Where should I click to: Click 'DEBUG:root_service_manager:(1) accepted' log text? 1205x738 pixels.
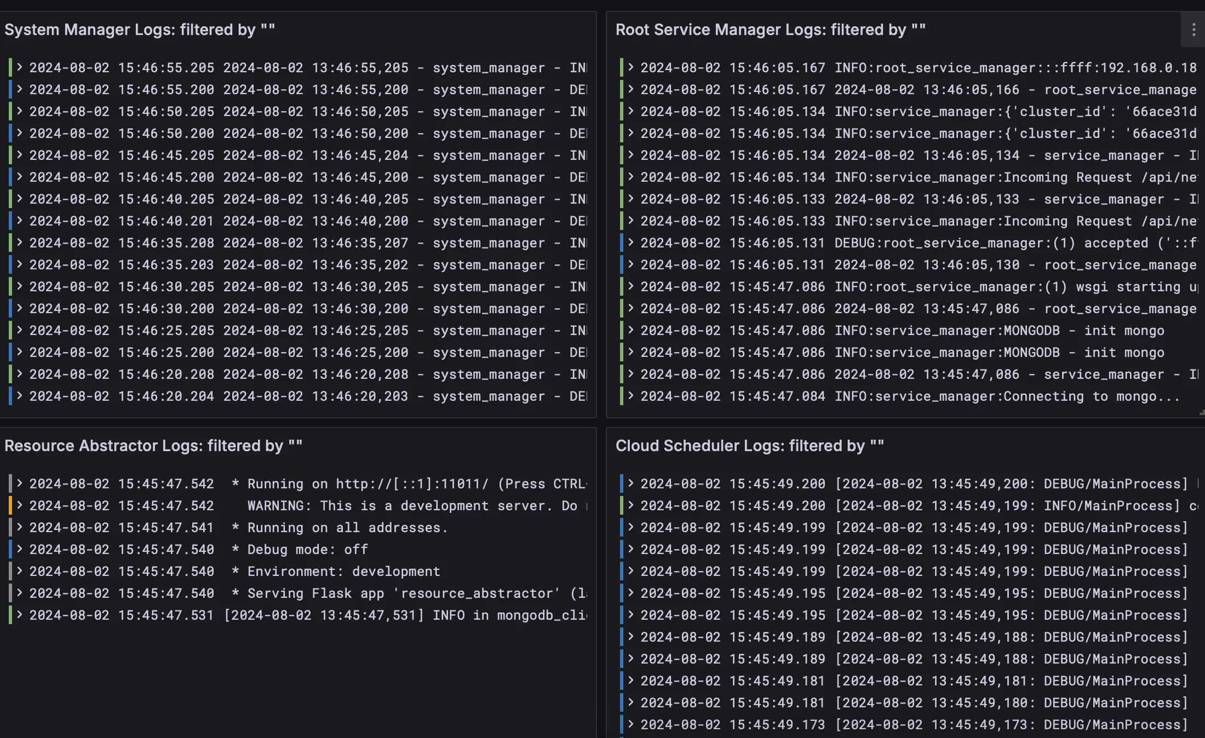(964, 243)
